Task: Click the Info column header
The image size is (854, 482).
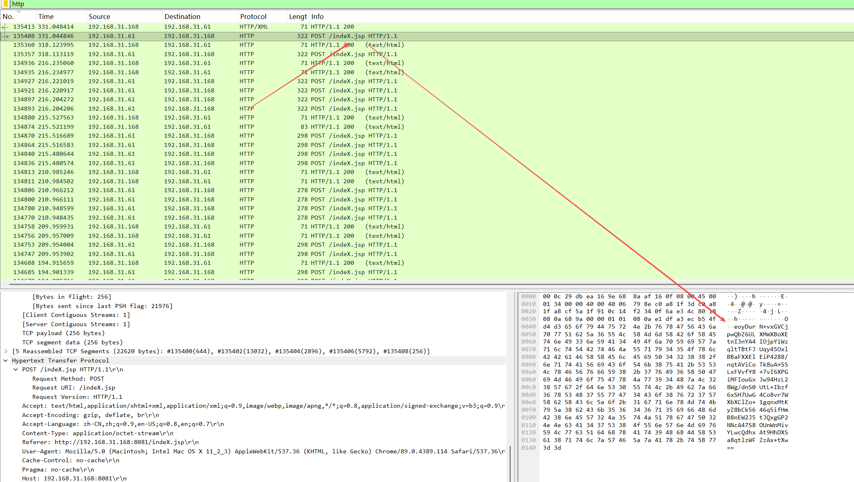Action: click(317, 17)
